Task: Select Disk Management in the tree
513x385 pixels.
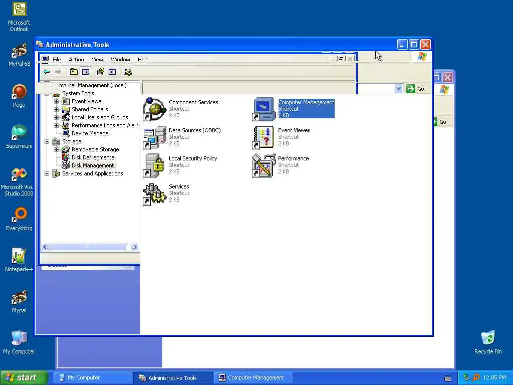Action: coord(93,165)
